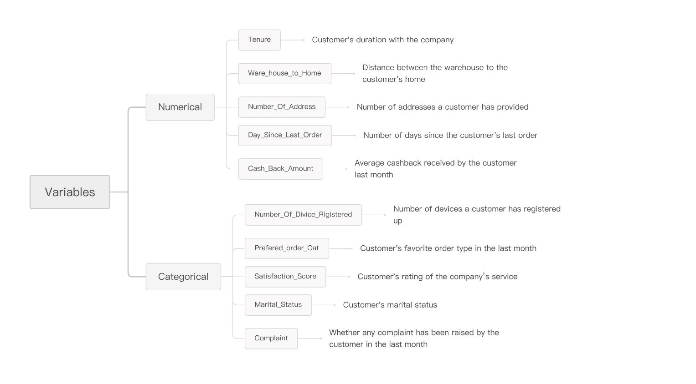Select the Number_Of_Divice_Rigistered node
This screenshot has width=696, height=384.
[x=303, y=215]
